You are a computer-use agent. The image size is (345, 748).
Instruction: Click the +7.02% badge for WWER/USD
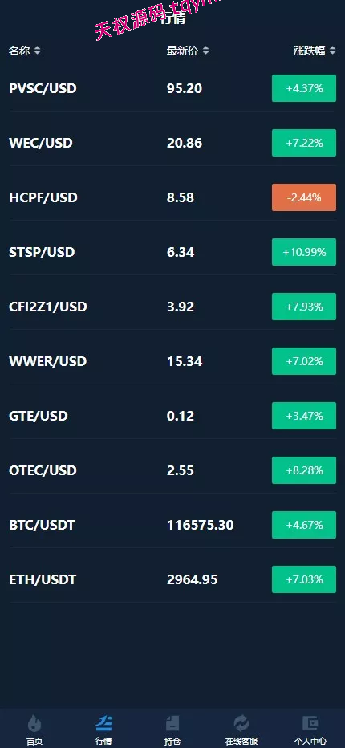(304, 361)
